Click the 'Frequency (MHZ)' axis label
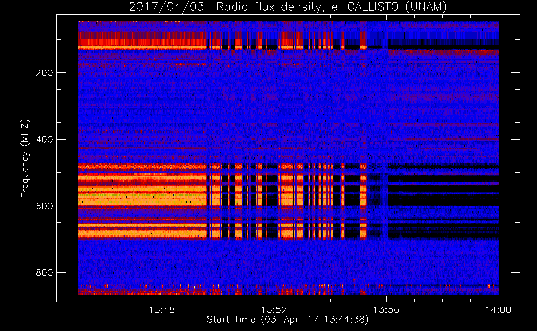 25,159
